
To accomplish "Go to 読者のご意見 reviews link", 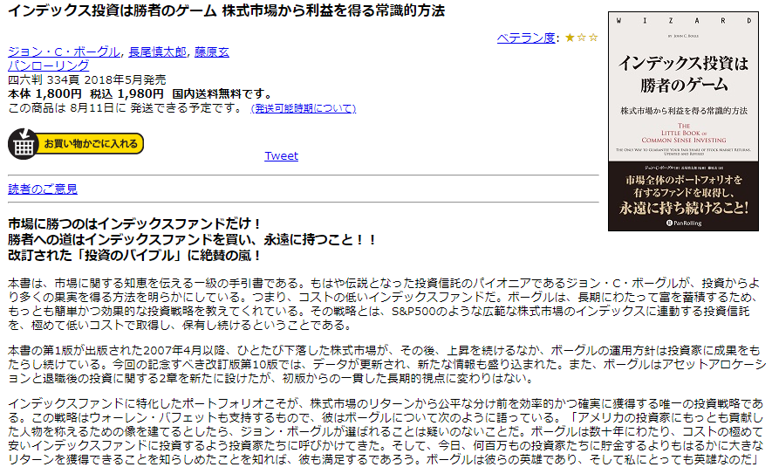I will [43, 189].
